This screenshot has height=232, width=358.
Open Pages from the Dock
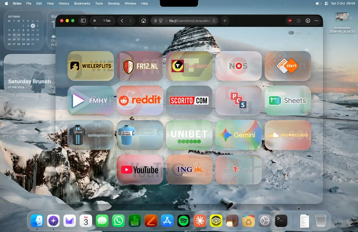(151, 221)
